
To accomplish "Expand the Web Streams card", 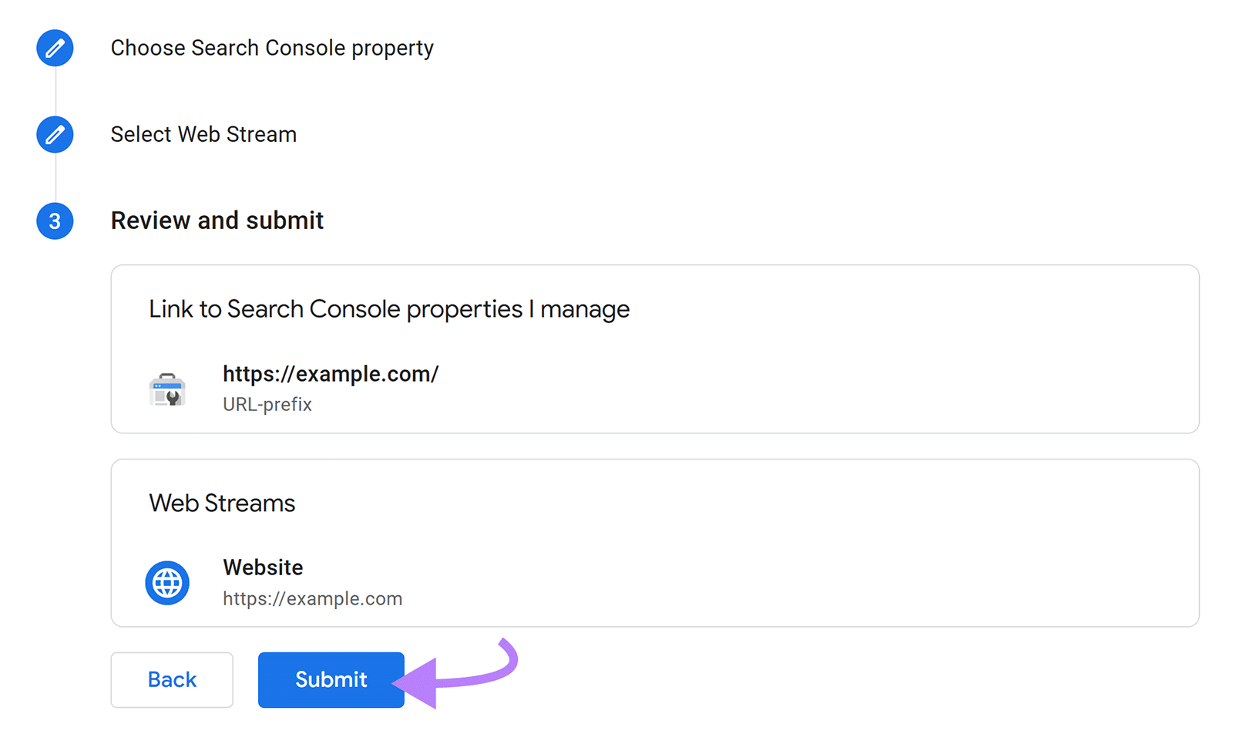I will (x=222, y=503).
